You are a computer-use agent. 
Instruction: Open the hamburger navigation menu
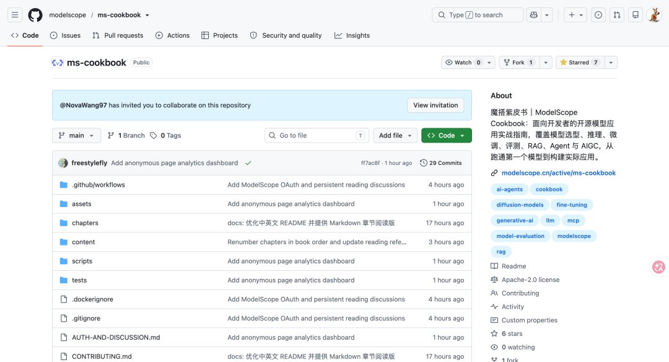[x=14, y=15]
